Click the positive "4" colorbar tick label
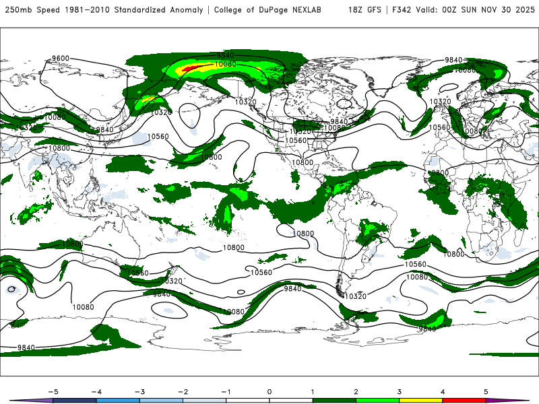Viewport: 539px width, 404px height. pos(443,392)
